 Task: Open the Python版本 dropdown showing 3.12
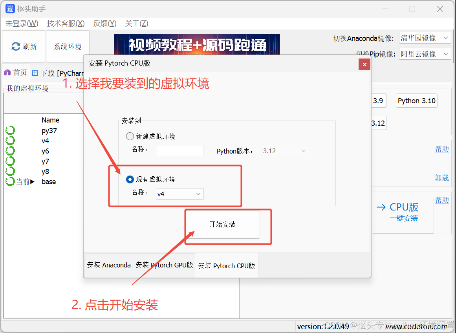click(x=285, y=150)
